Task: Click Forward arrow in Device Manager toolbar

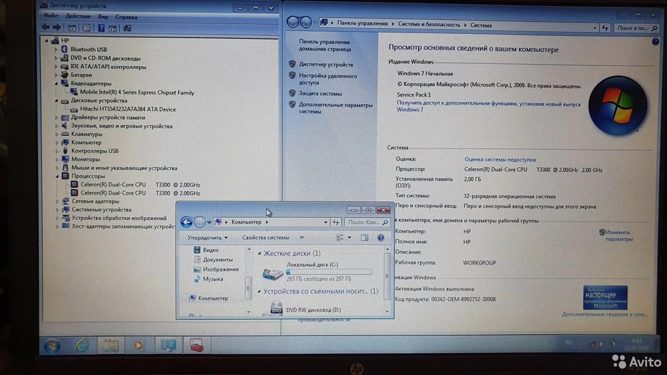Action: tap(57, 27)
